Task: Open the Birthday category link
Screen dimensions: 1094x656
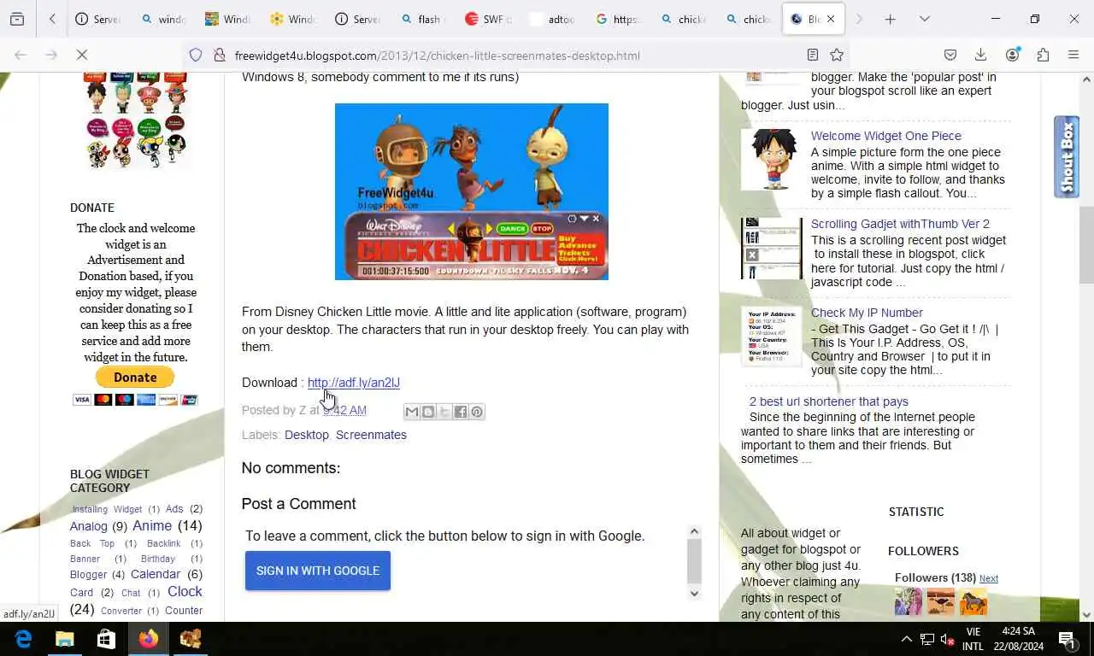Action: pyautogui.click(x=158, y=559)
